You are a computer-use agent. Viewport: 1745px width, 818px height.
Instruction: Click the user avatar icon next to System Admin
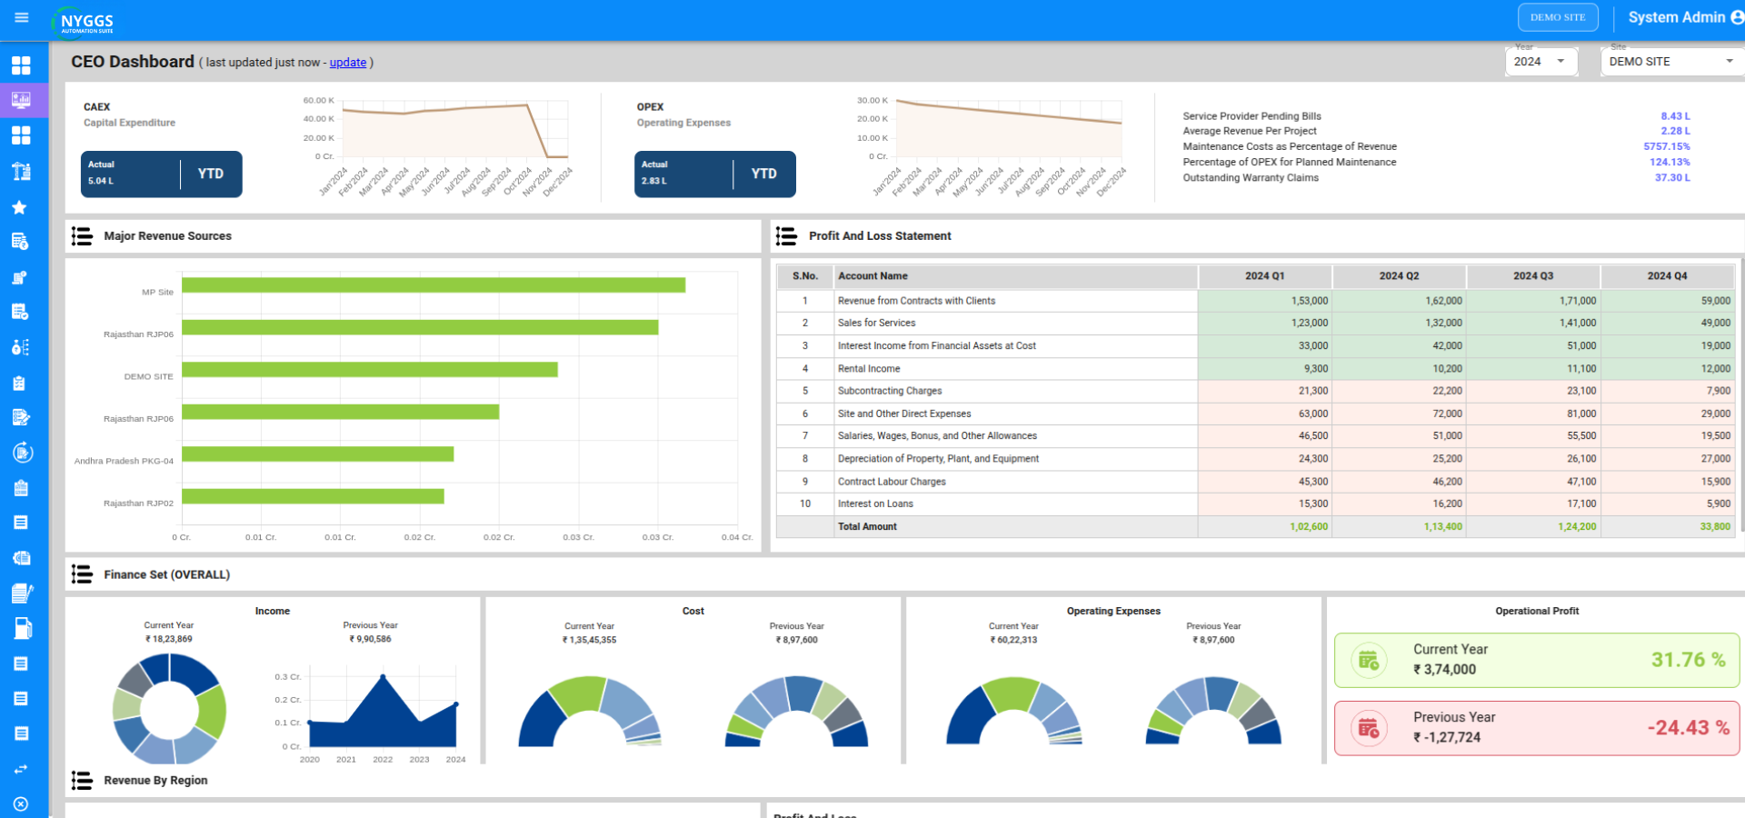click(x=1737, y=17)
